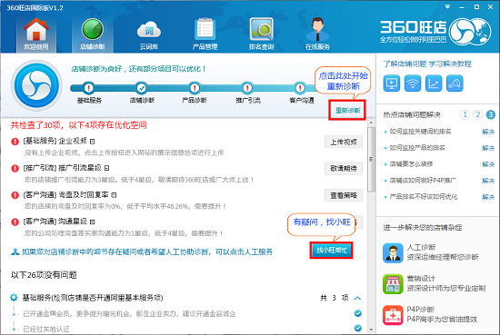Select the 客户沟通 step warning marker
Screen dimensions: 500x335
[300, 87]
